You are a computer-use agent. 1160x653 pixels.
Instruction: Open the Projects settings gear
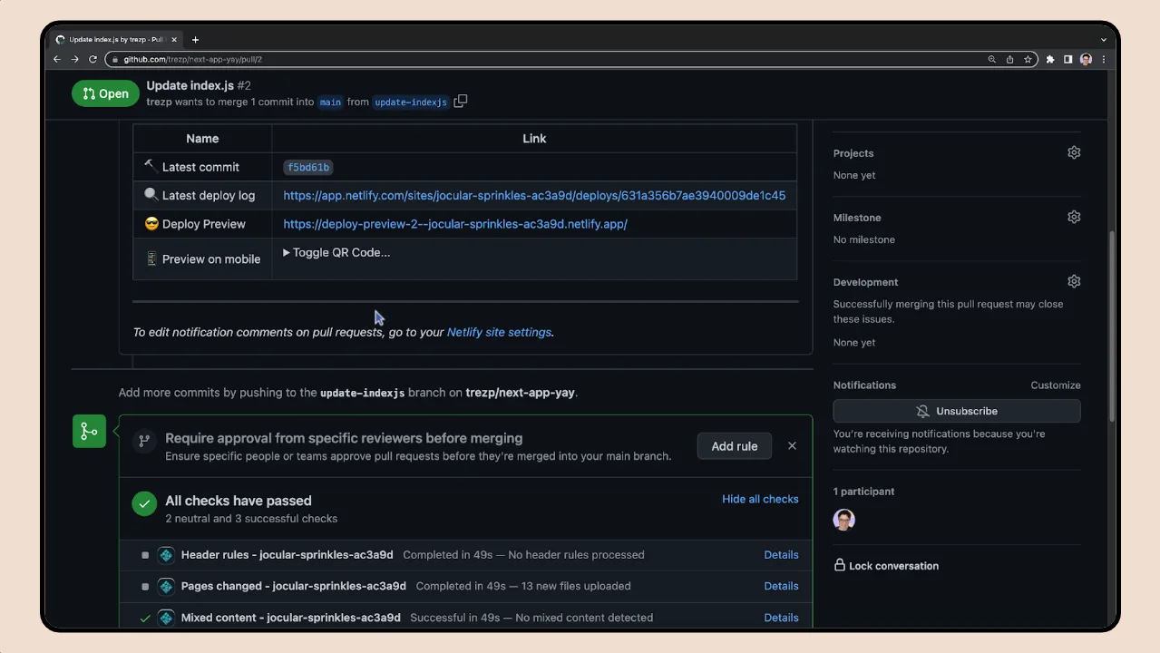pos(1074,152)
